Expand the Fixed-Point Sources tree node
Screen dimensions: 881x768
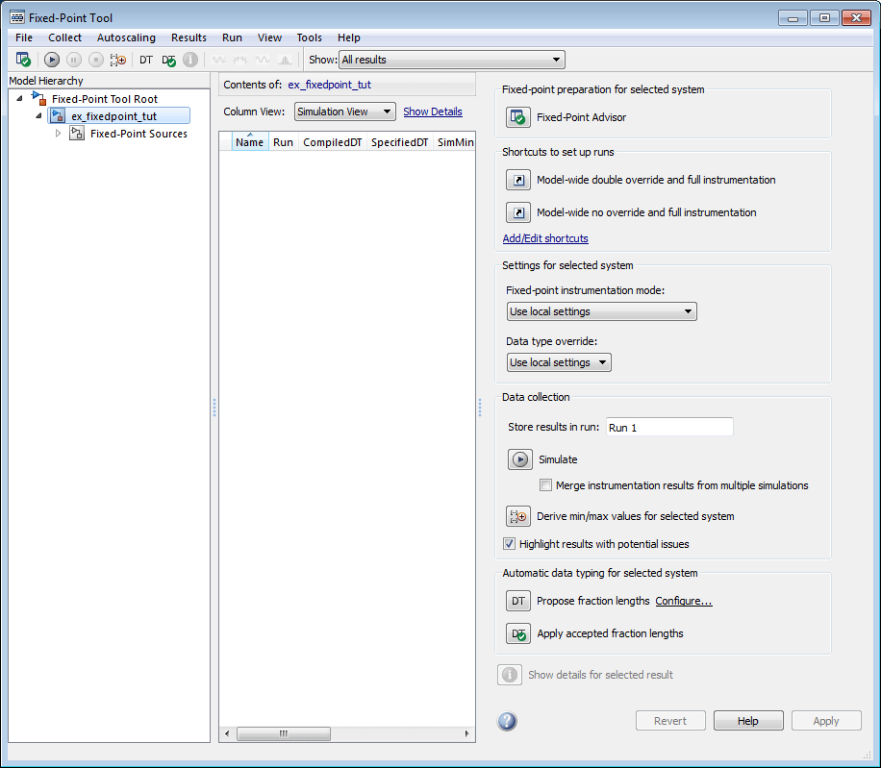pos(58,134)
